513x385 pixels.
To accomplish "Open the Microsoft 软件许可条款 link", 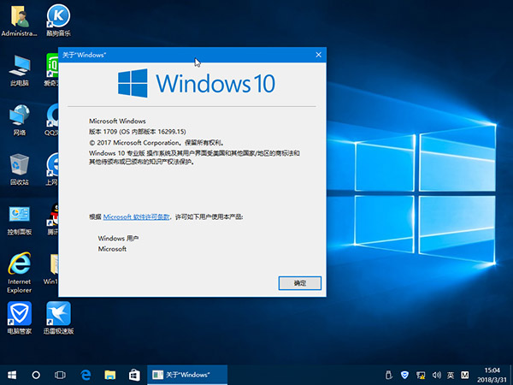I will [137, 217].
